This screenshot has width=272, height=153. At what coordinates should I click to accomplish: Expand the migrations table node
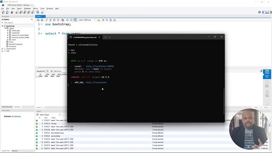pyautogui.click(x=8, y=33)
